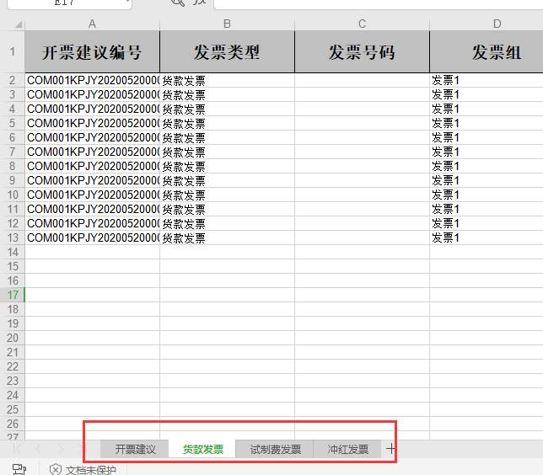Select all cells using the corner button

point(12,24)
